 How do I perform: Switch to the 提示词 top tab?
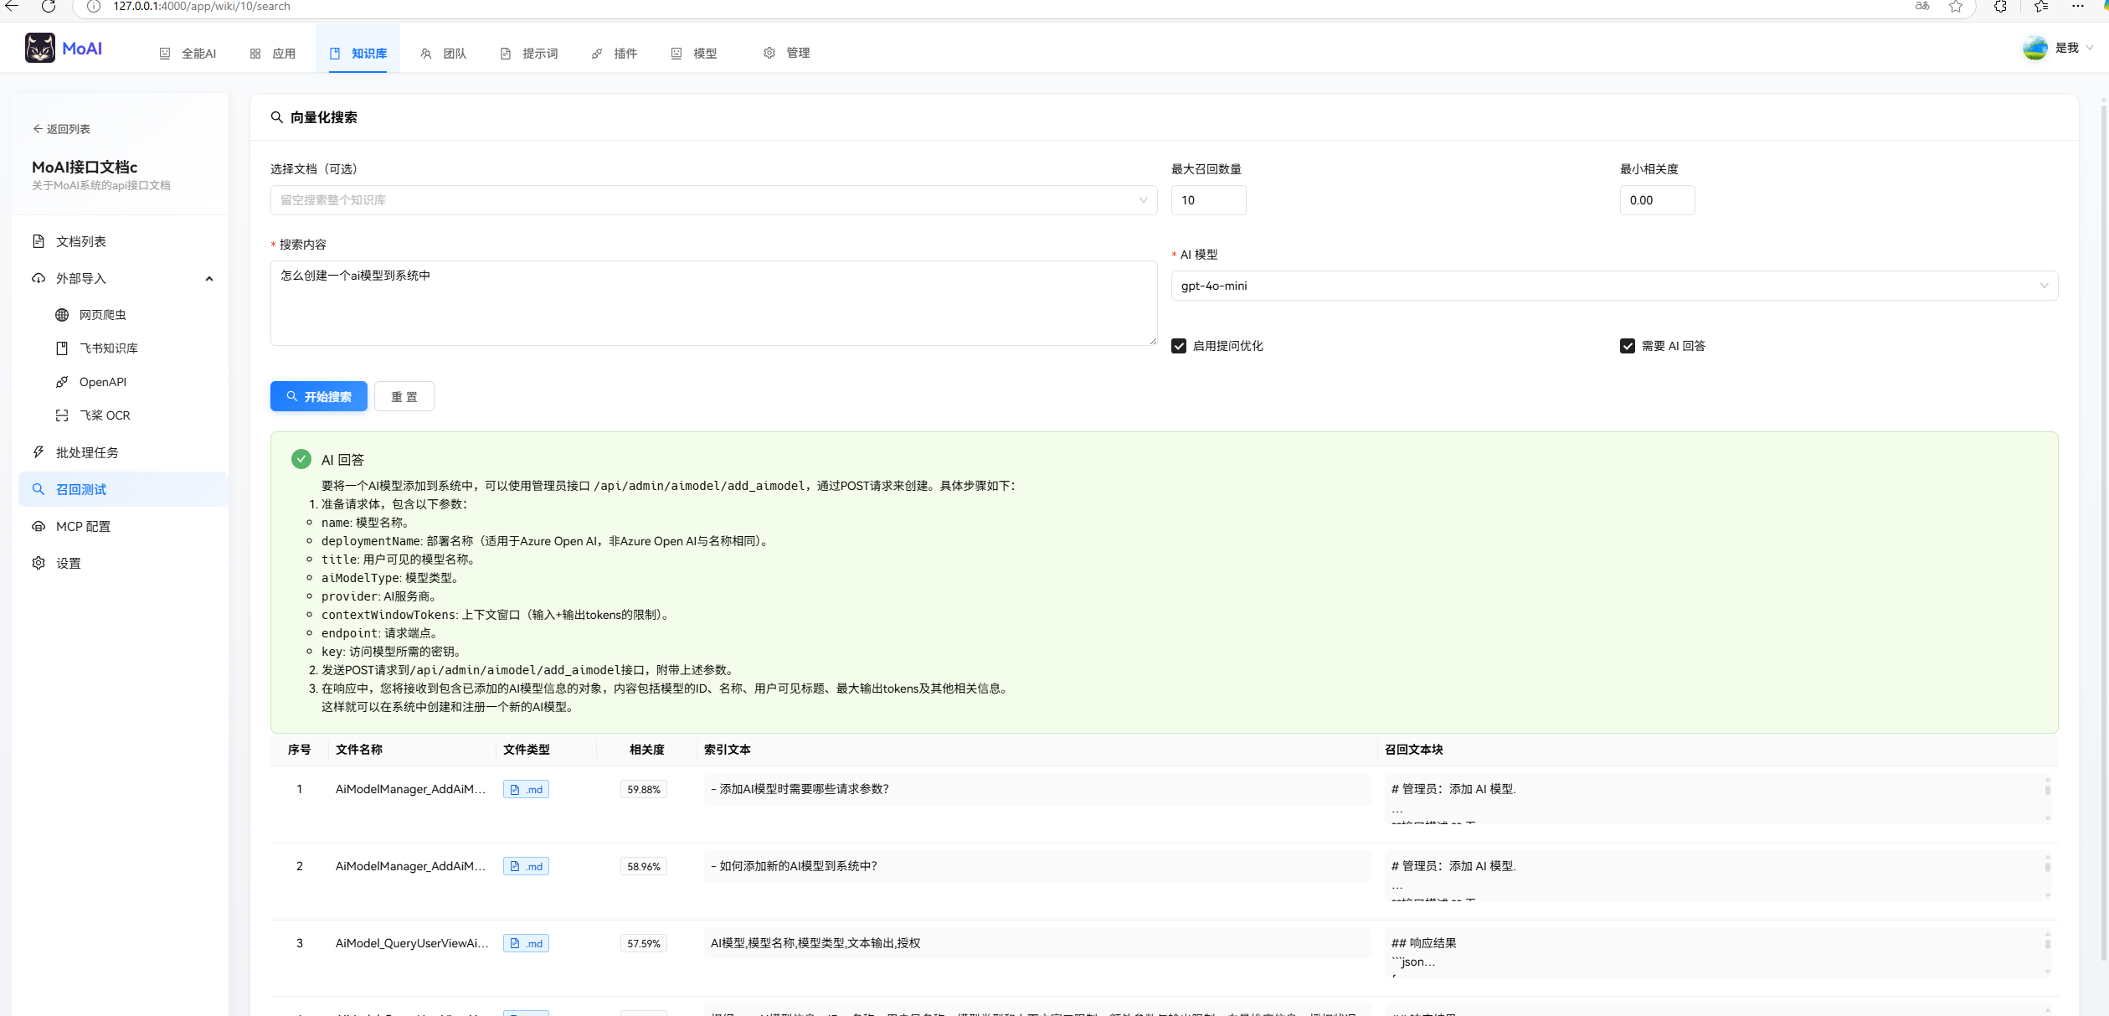(x=529, y=54)
